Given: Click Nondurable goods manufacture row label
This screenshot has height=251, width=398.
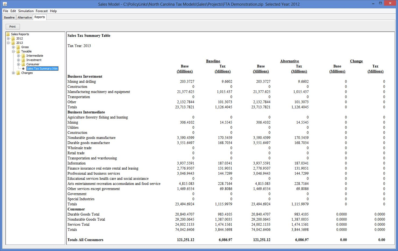Looking at the screenshot, I should [92, 138].
